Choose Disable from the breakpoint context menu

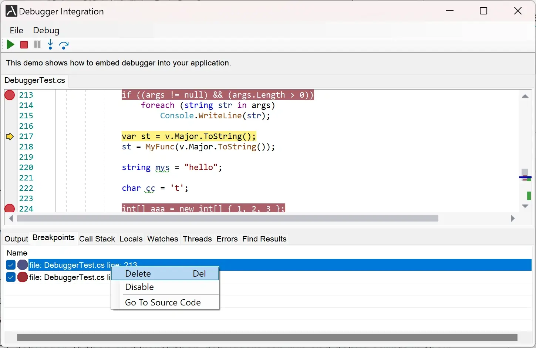[139, 287]
